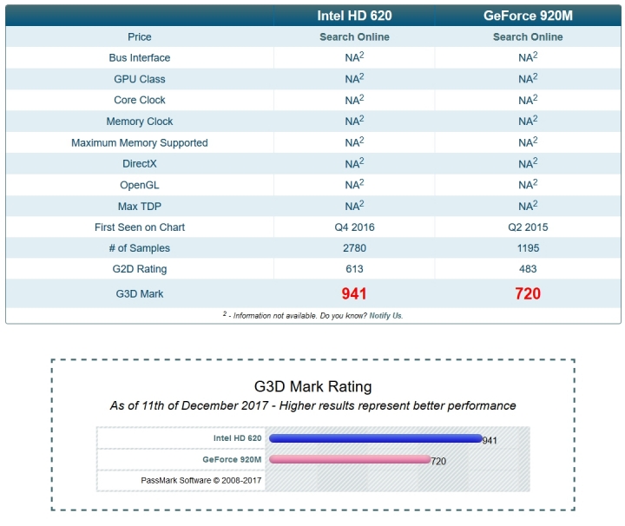Click the G3D Mark row label
Screen dimensions: 625x526
pyautogui.click(x=140, y=293)
